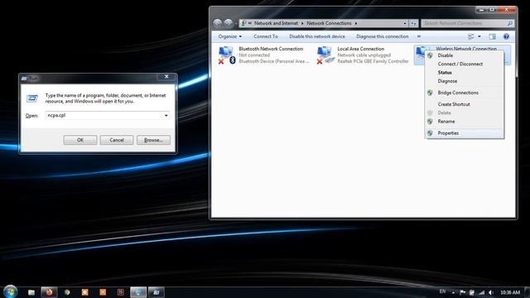Screen dimensions: 530x298
Task: Select Disable from the context menu
Action: click(464, 55)
